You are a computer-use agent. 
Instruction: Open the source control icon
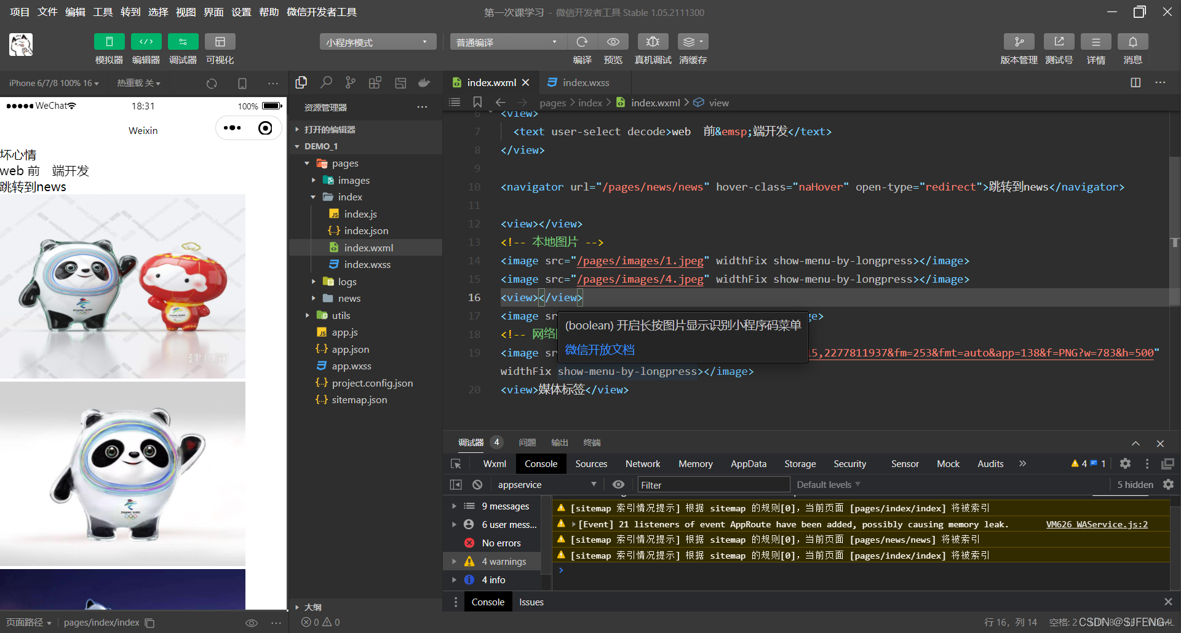(351, 82)
